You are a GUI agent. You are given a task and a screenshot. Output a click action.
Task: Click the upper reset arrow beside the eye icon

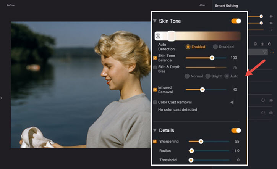coord(263,100)
